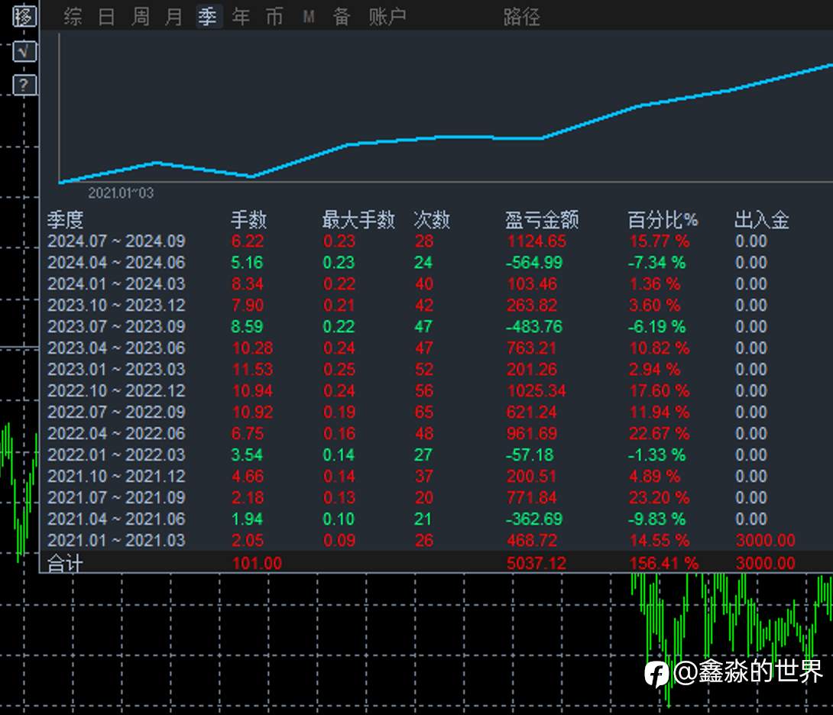Image resolution: width=833 pixels, height=715 pixels.
Task: Click the 盈亏金额 column header
Action: coord(542,219)
